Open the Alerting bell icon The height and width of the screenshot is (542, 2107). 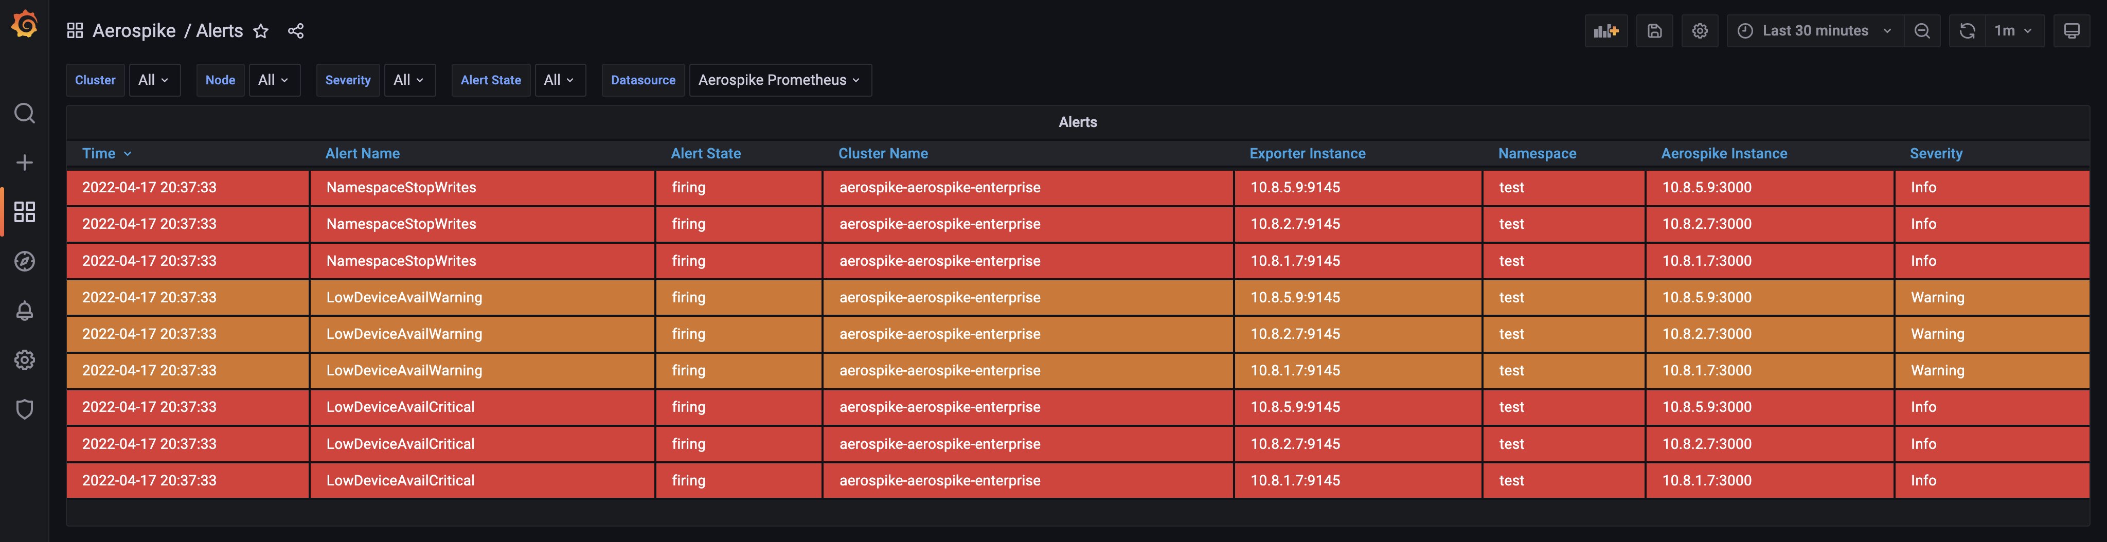[x=25, y=311]
